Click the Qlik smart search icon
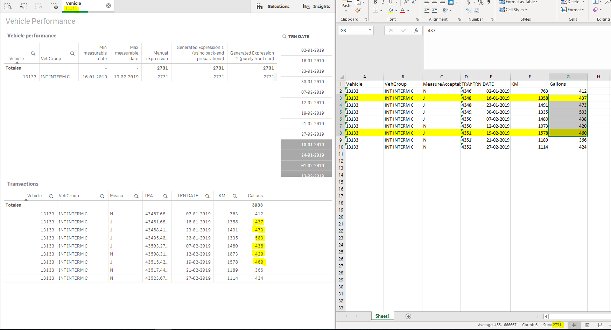The height and width of the screenshot is (330, 611). [8, 6]
